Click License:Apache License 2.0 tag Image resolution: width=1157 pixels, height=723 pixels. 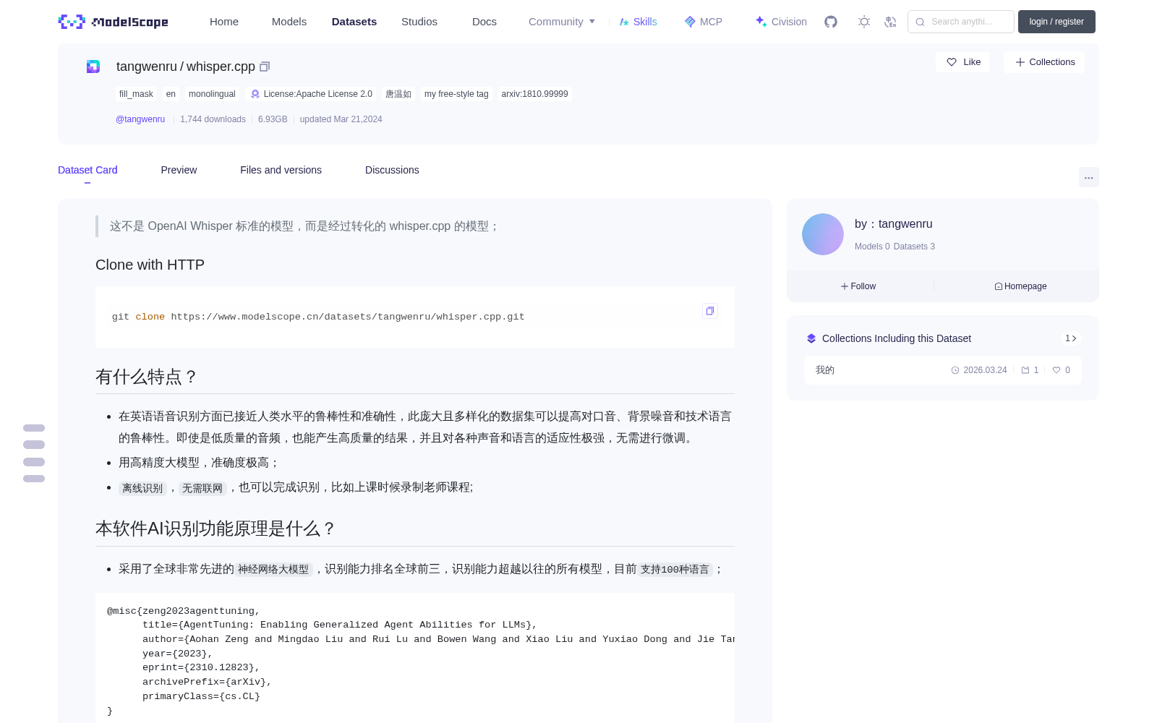pos(311,94)
